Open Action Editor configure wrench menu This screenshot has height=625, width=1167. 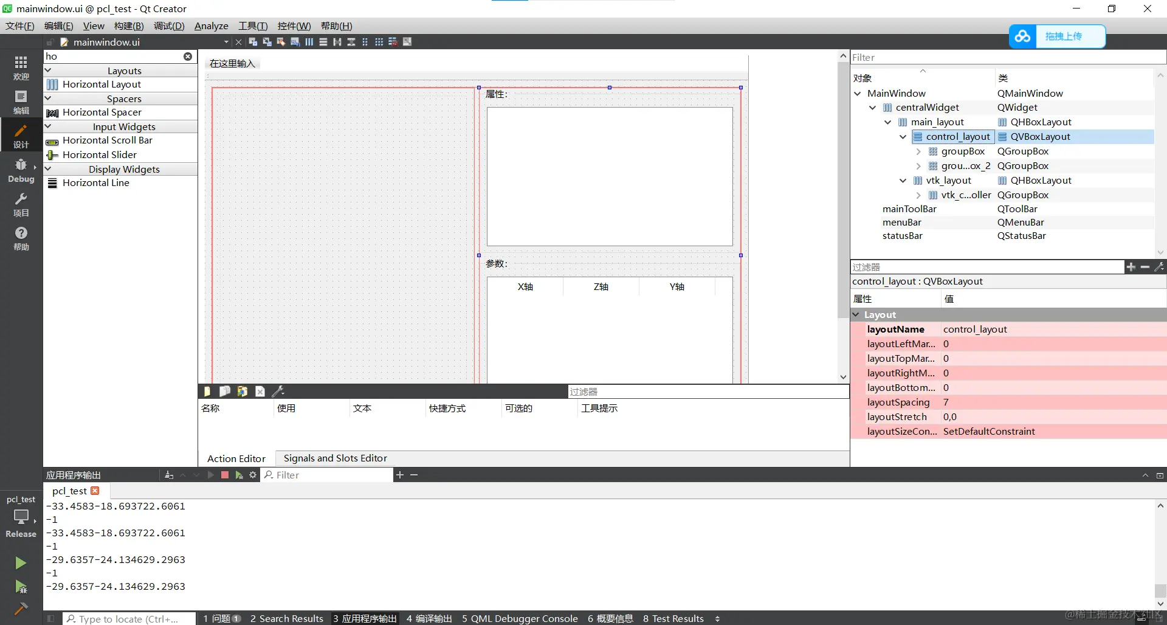click(278, 392)
